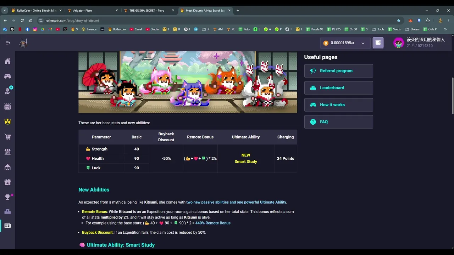Image resolution: width=454 pixels, height=255 pixels.
Task: Open browser extensions puzzle icon
Action: (427, 21)
